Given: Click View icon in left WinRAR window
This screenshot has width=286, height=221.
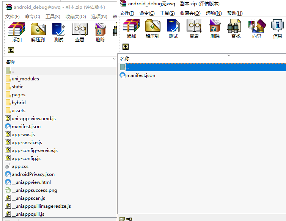Looking at the screenshot, I should click(x=80, y=32).
